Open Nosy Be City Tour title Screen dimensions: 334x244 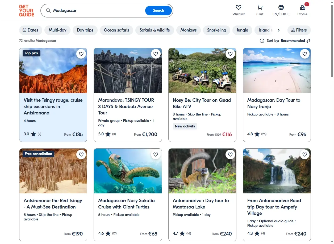[x=202, y=103]
